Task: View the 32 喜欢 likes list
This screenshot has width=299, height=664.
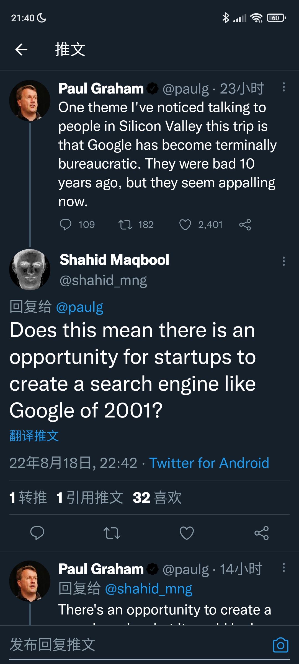Action: coord(157,497)
